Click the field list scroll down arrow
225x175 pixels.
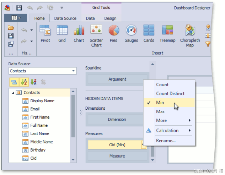73,160
